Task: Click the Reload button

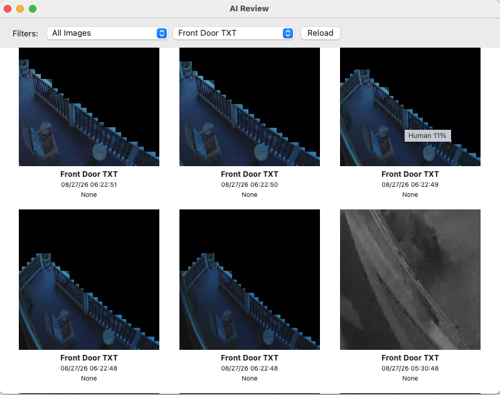Action: [320, 33]
